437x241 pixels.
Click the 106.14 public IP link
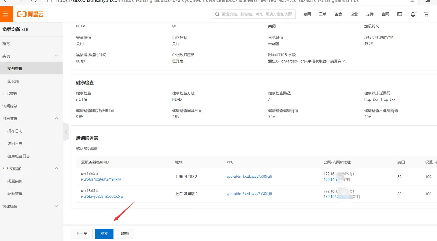coord(331,179)
